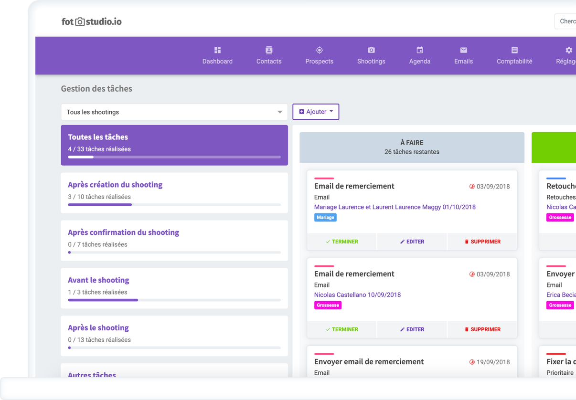Open Prospects target icon

pyautogui.click(x=320, y=50)
